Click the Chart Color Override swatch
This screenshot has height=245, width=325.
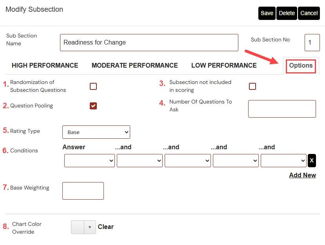click(78, 227)
